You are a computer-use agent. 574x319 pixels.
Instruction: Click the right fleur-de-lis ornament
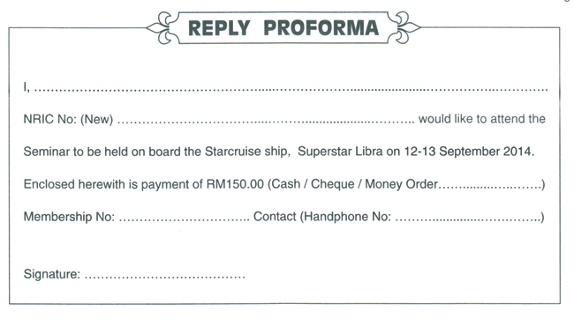[404, 28]
